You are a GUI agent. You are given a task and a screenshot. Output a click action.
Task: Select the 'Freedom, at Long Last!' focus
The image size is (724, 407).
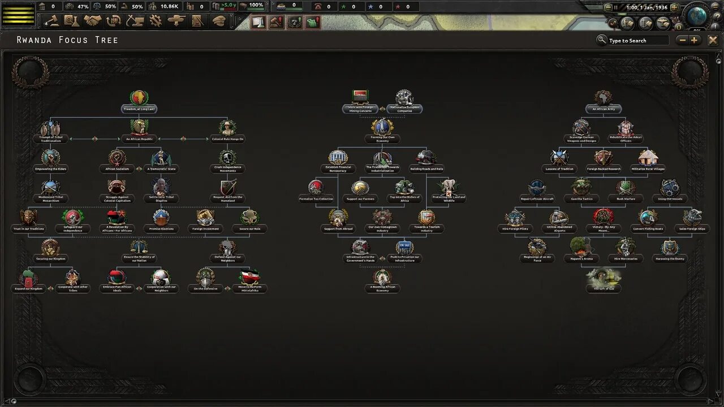[x=139, y=102]
